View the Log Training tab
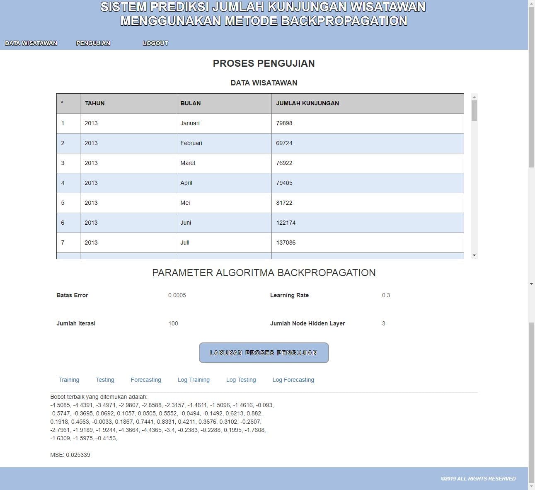The height and width of the screenshot is (490, 535). point(194,380)
